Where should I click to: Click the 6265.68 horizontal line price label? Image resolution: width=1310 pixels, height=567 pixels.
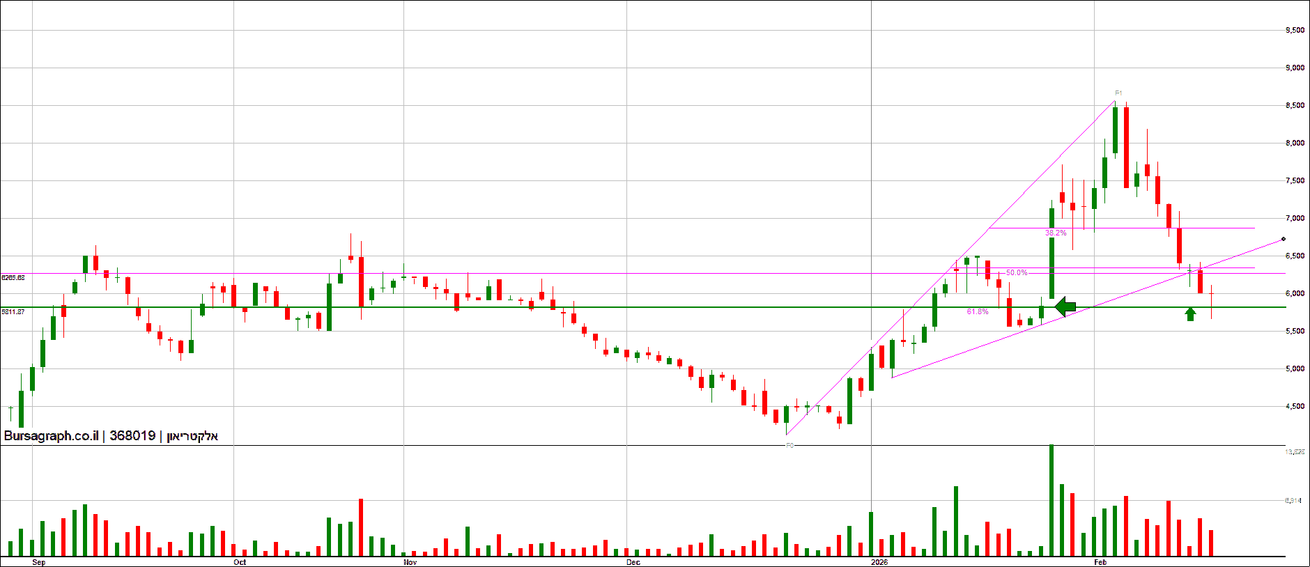click(x=13, y=277)
